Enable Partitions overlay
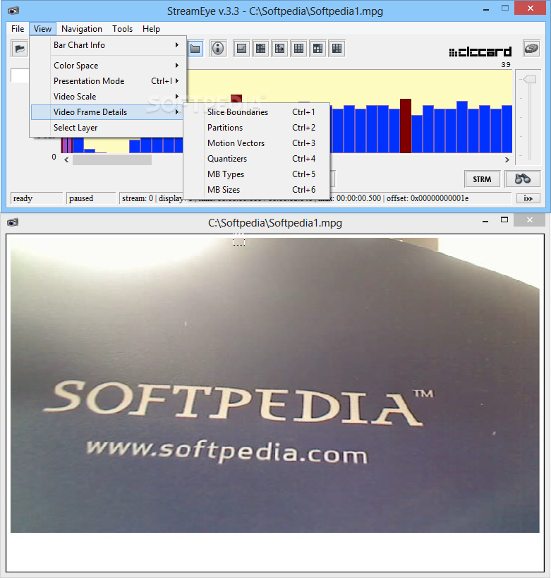551x578 pixels. point(257,128)
